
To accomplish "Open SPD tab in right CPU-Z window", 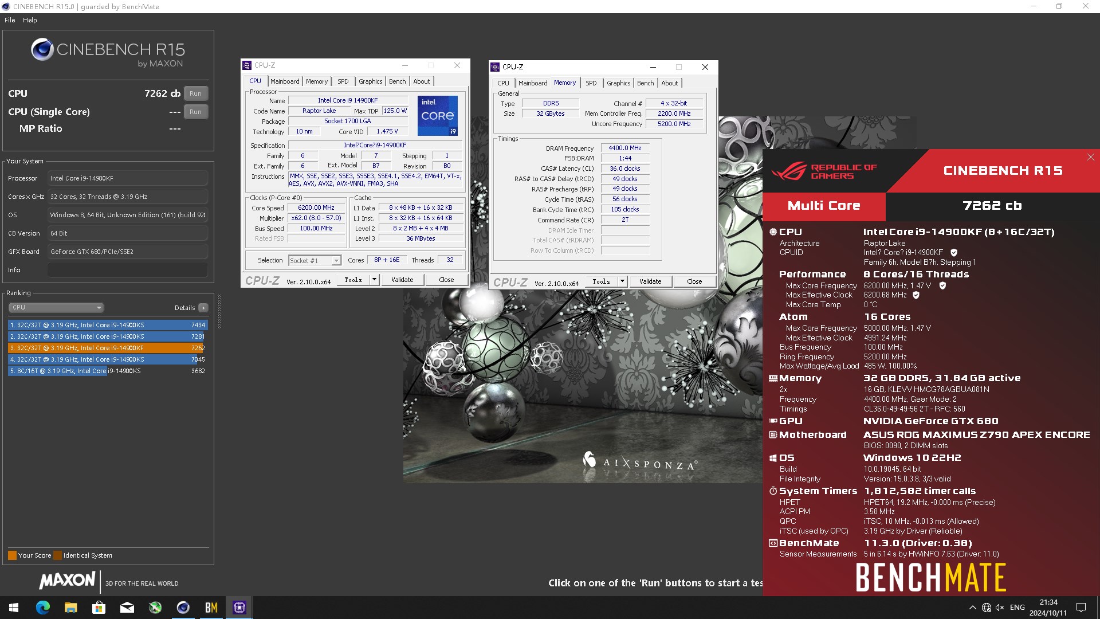I will point(591,83).
